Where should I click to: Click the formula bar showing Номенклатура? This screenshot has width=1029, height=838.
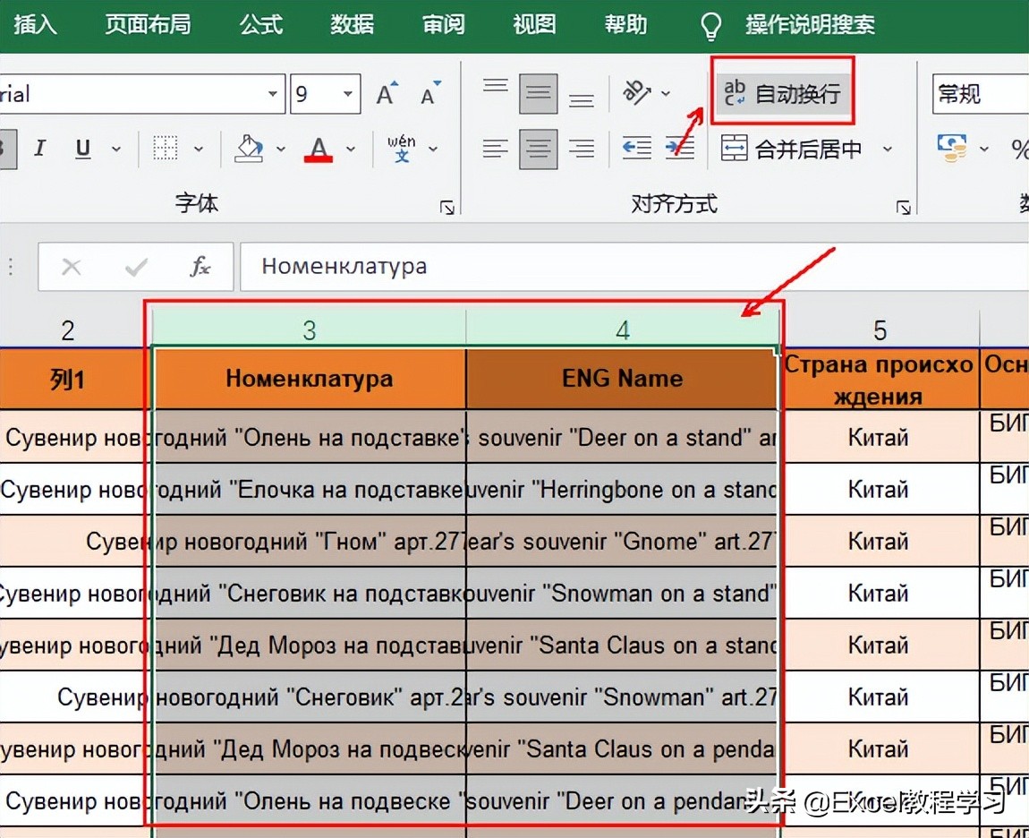(634, 267)
